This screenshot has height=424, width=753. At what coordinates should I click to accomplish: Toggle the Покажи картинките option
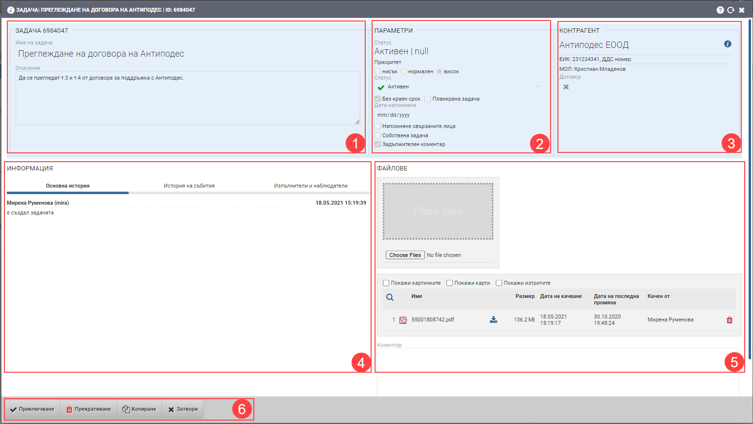pos(386,283)
